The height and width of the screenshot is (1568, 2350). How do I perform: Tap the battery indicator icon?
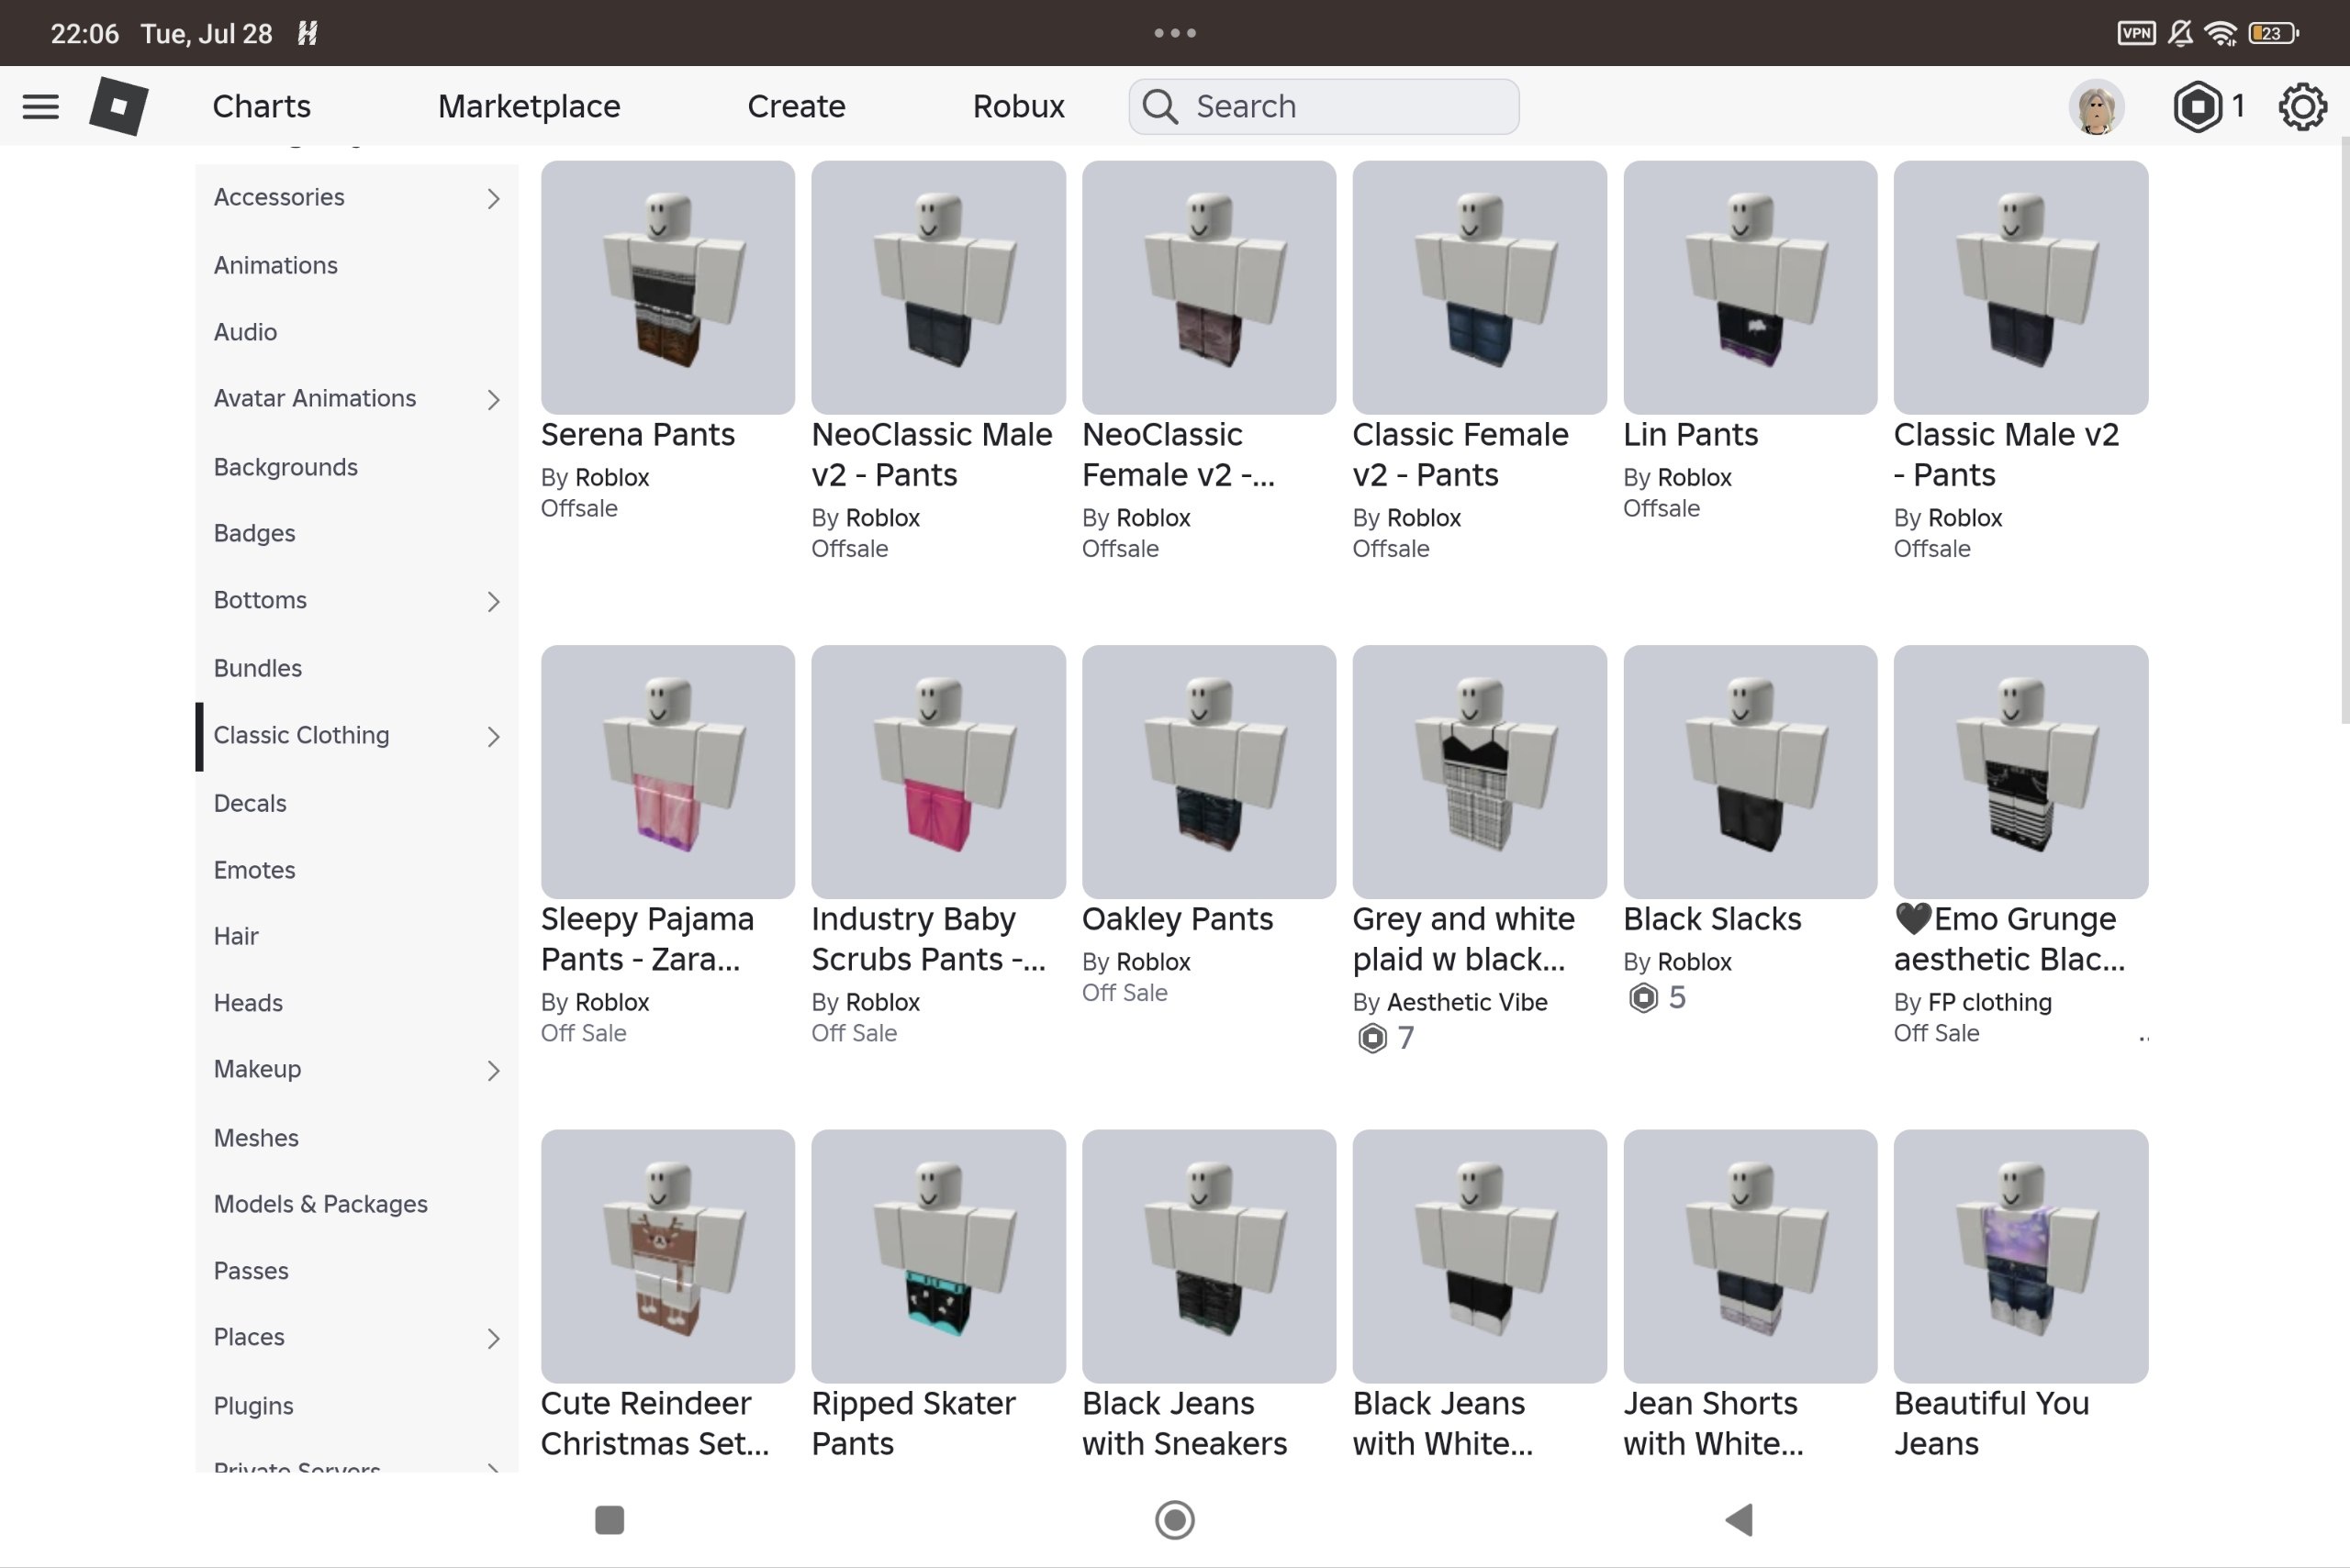(2273, 33)
